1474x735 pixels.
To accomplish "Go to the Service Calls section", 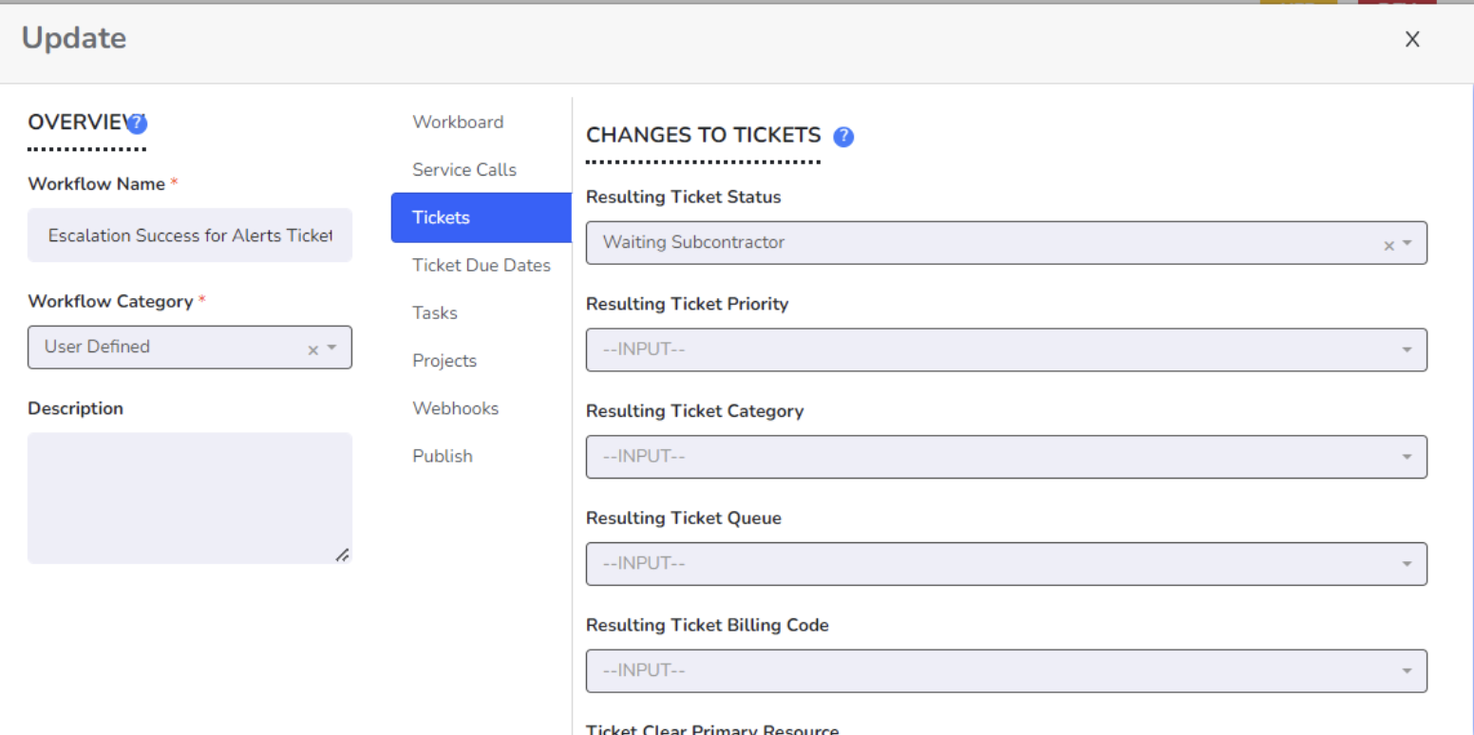I will coord(464,170).
